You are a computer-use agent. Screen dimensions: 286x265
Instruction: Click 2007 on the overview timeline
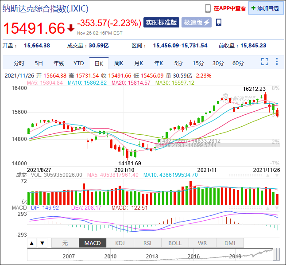69,257
